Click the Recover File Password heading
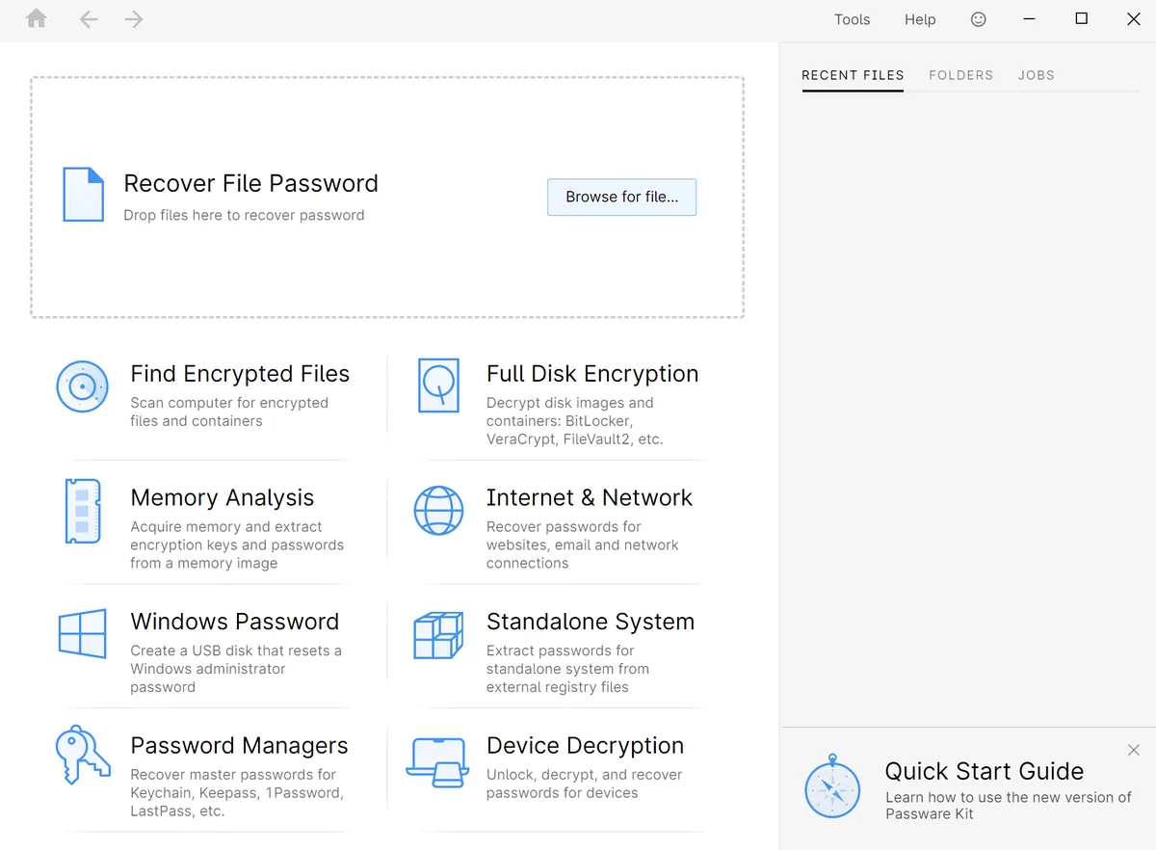The width and height of the screenshot is (1156, 850). [250, 183]
